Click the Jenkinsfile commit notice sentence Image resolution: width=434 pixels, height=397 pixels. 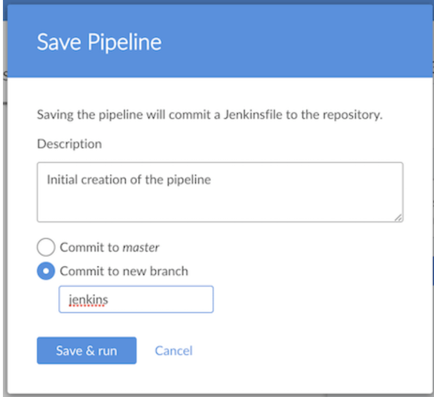pyautogui.click(x=210, y=115)
